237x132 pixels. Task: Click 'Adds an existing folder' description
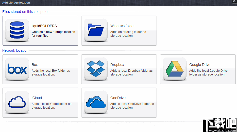tap(128, 34)
